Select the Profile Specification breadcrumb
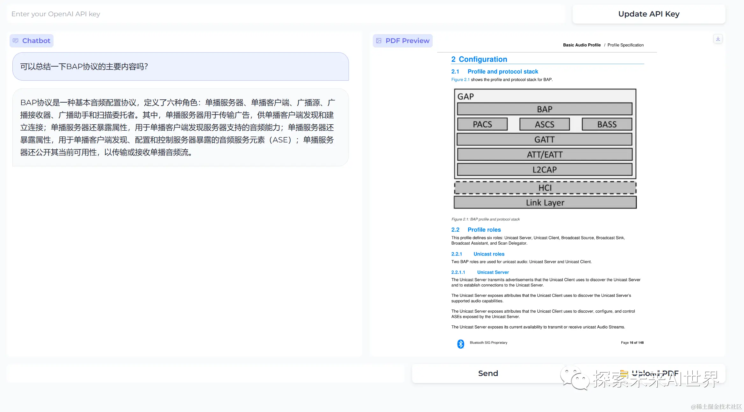Image resolution: width=744 pixels, height=412 pixels. (625, 45)
